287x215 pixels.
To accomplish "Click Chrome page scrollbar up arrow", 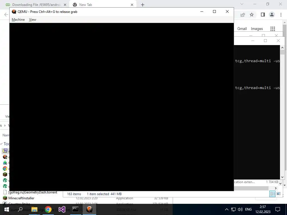I will click(x=284, y=22).
